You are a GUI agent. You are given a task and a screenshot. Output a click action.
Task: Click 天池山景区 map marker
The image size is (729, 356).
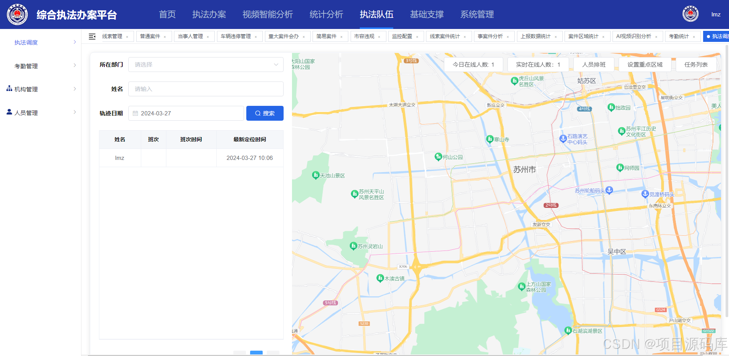[x=316, y=175]
